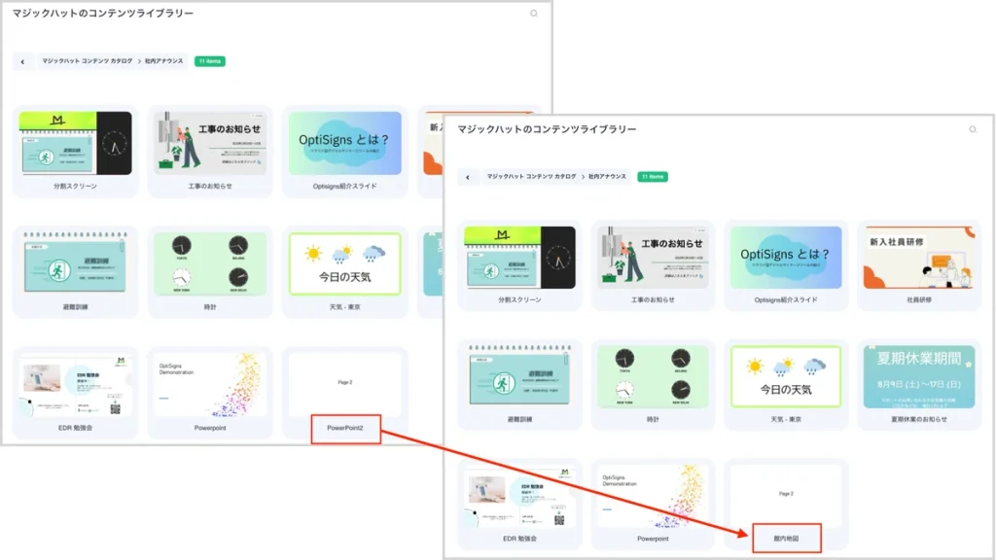Open 分割スクリーン thumbnail in the back window

(74, 143)
